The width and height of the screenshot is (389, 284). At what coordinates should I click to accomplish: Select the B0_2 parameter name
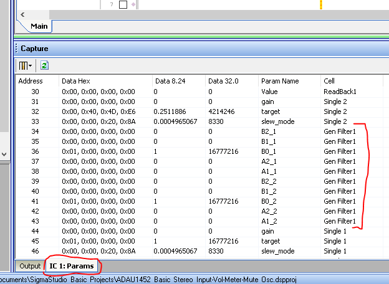(x=269, y=201)
